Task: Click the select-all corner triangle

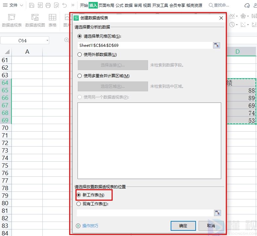Action: (x=7, y=52)
